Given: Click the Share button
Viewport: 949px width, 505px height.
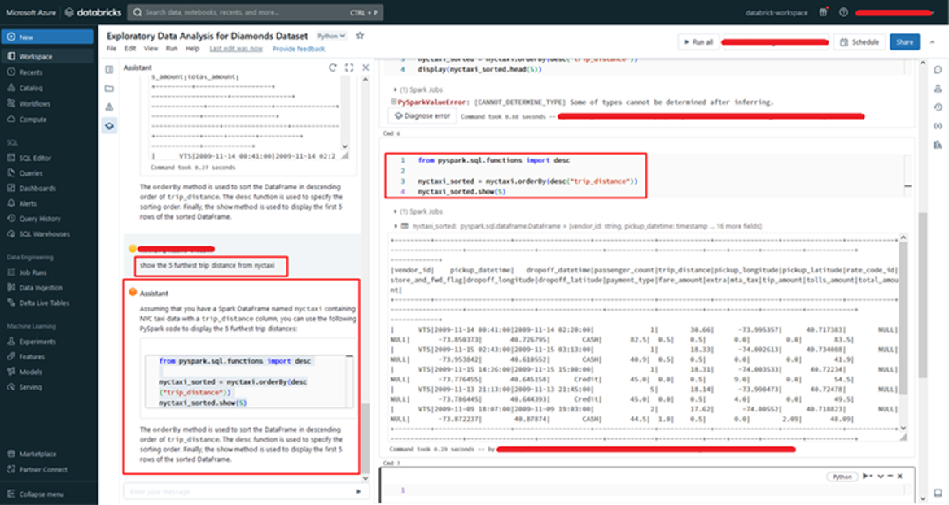Looking at the screenshot, I should 904,42.
